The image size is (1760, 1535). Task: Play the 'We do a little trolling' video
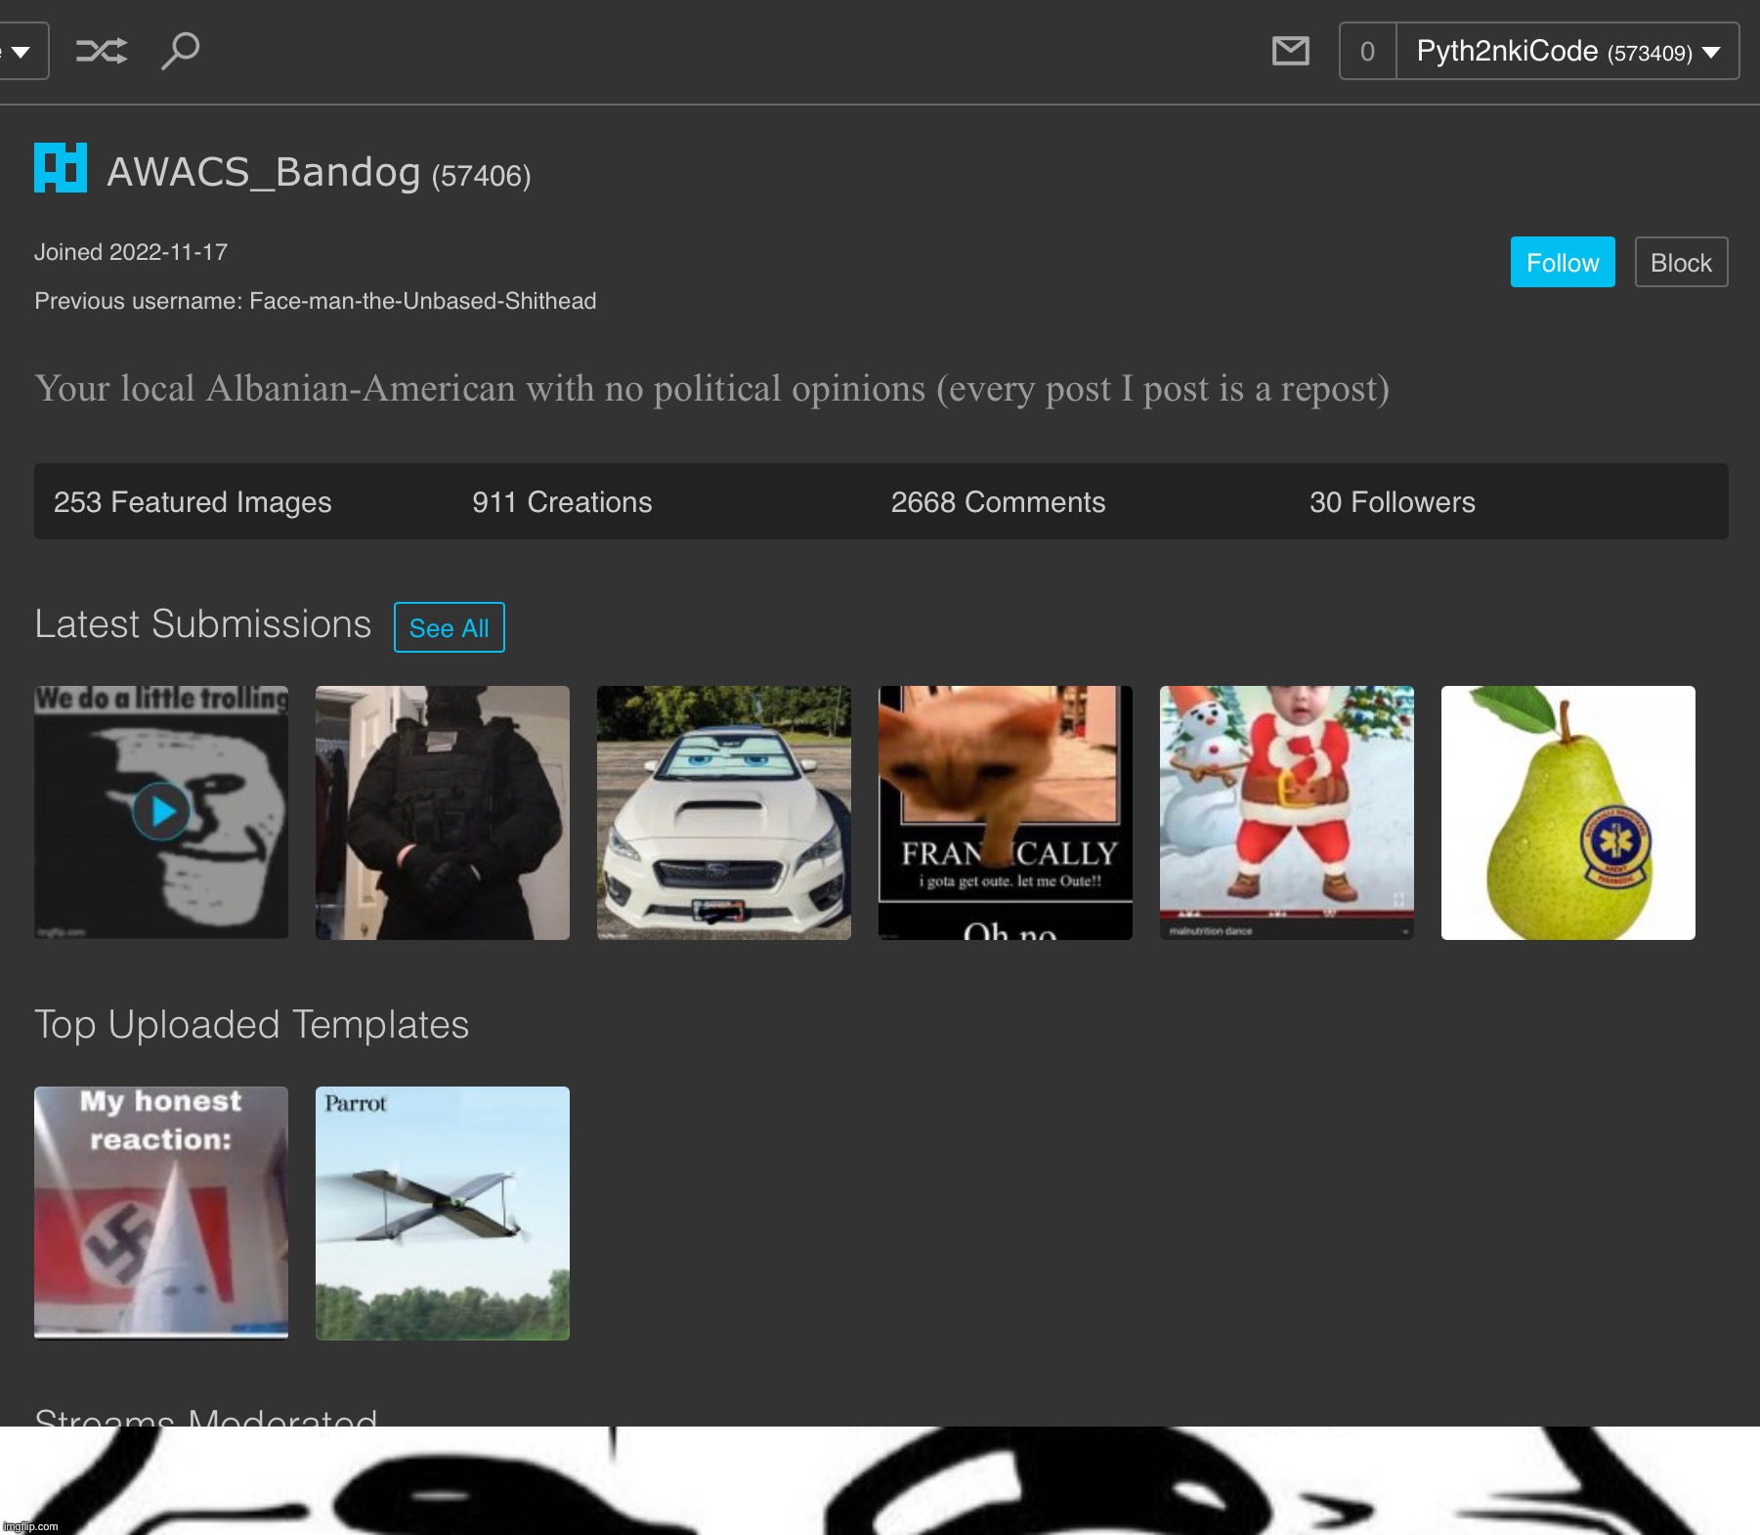[161, 812]
